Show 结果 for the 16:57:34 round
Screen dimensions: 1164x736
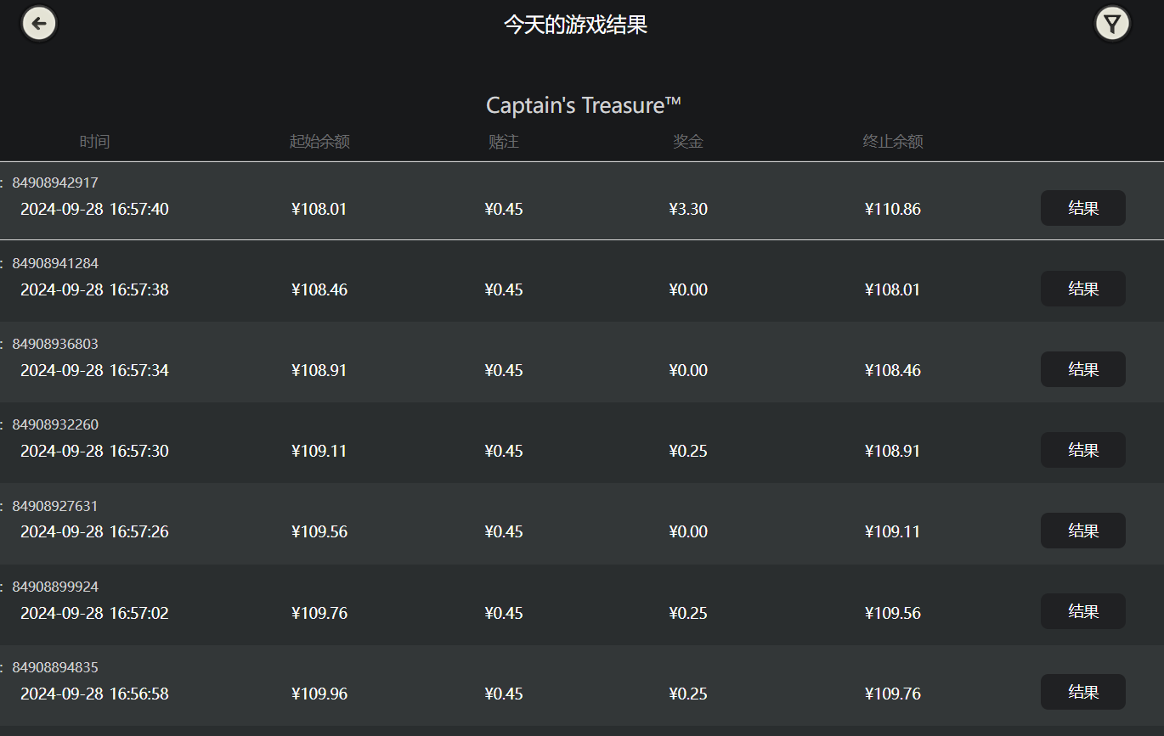coord(1082,369)
